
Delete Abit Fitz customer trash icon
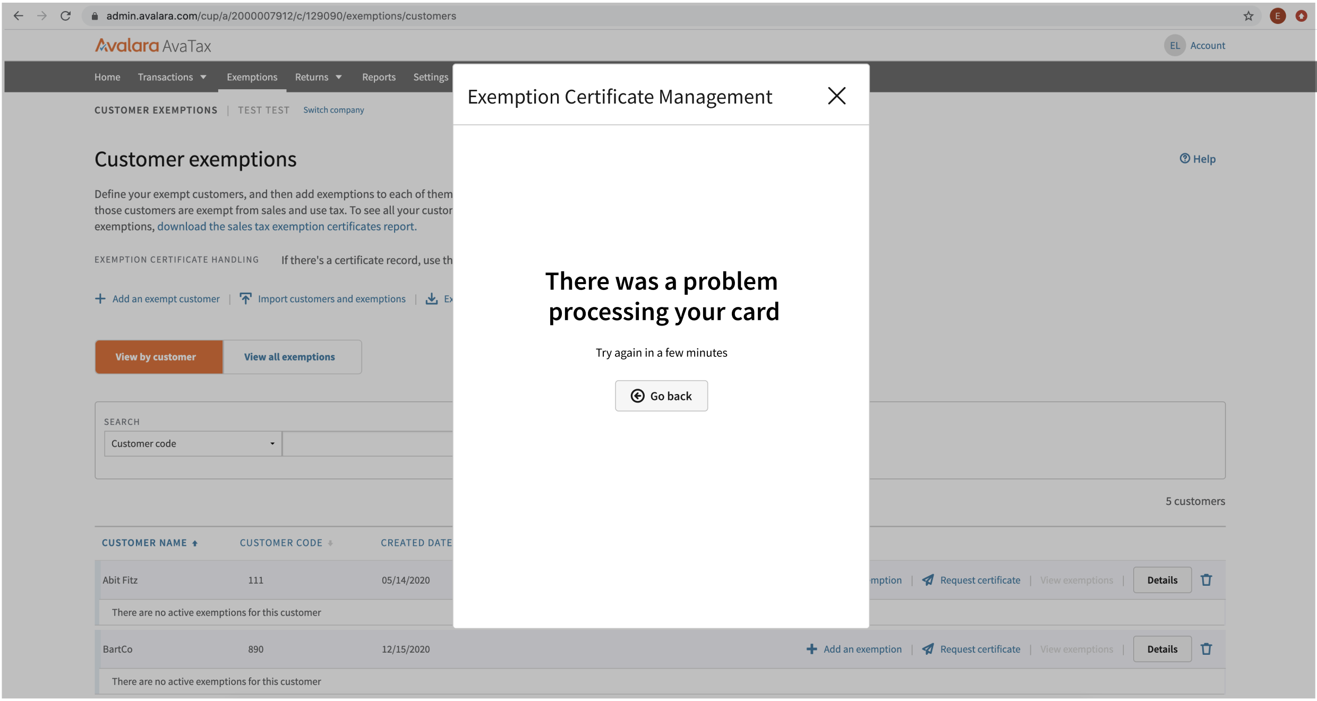pos(1206,580)
